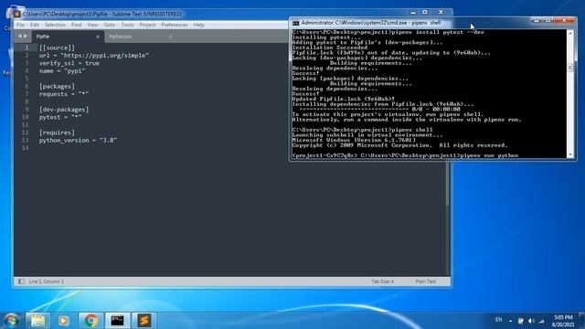Open the Selection menu
The width and height of the screenshot is (585, 329).
click(55, 25)
